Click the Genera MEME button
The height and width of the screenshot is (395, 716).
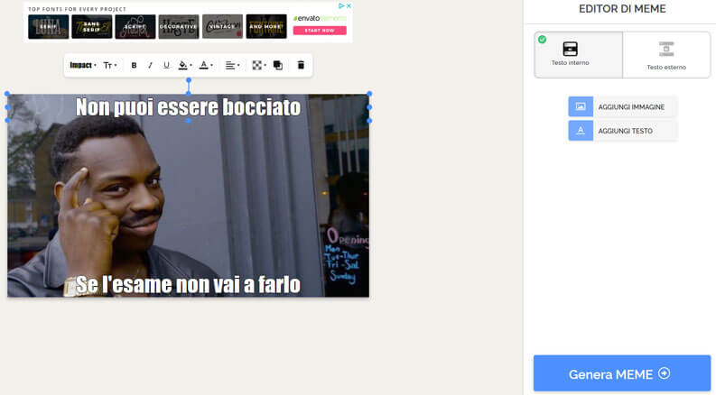click(622, 373)
